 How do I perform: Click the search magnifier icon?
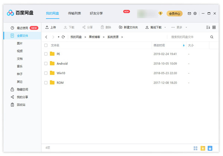(x=212, y=37)
